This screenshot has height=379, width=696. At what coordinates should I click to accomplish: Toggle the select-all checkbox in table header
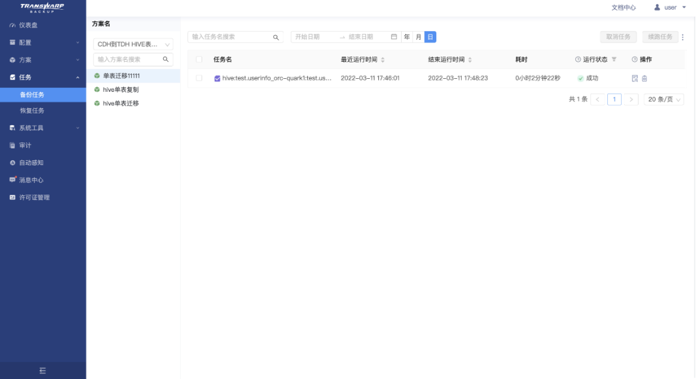point(199,59)
